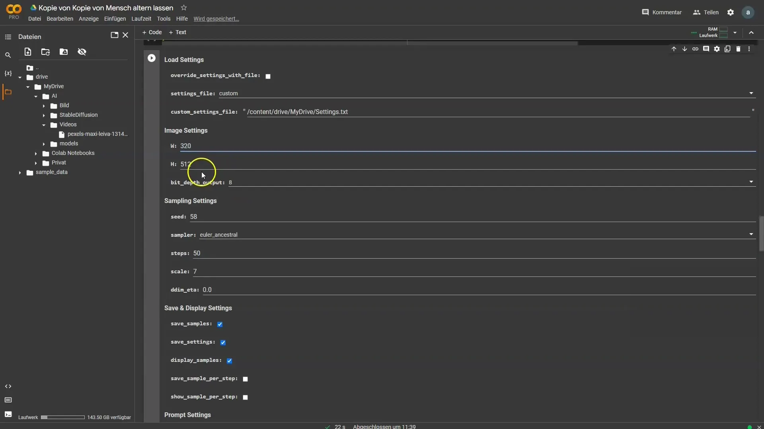Expand the models folder

pyautogui.click(x=44, y=144)
